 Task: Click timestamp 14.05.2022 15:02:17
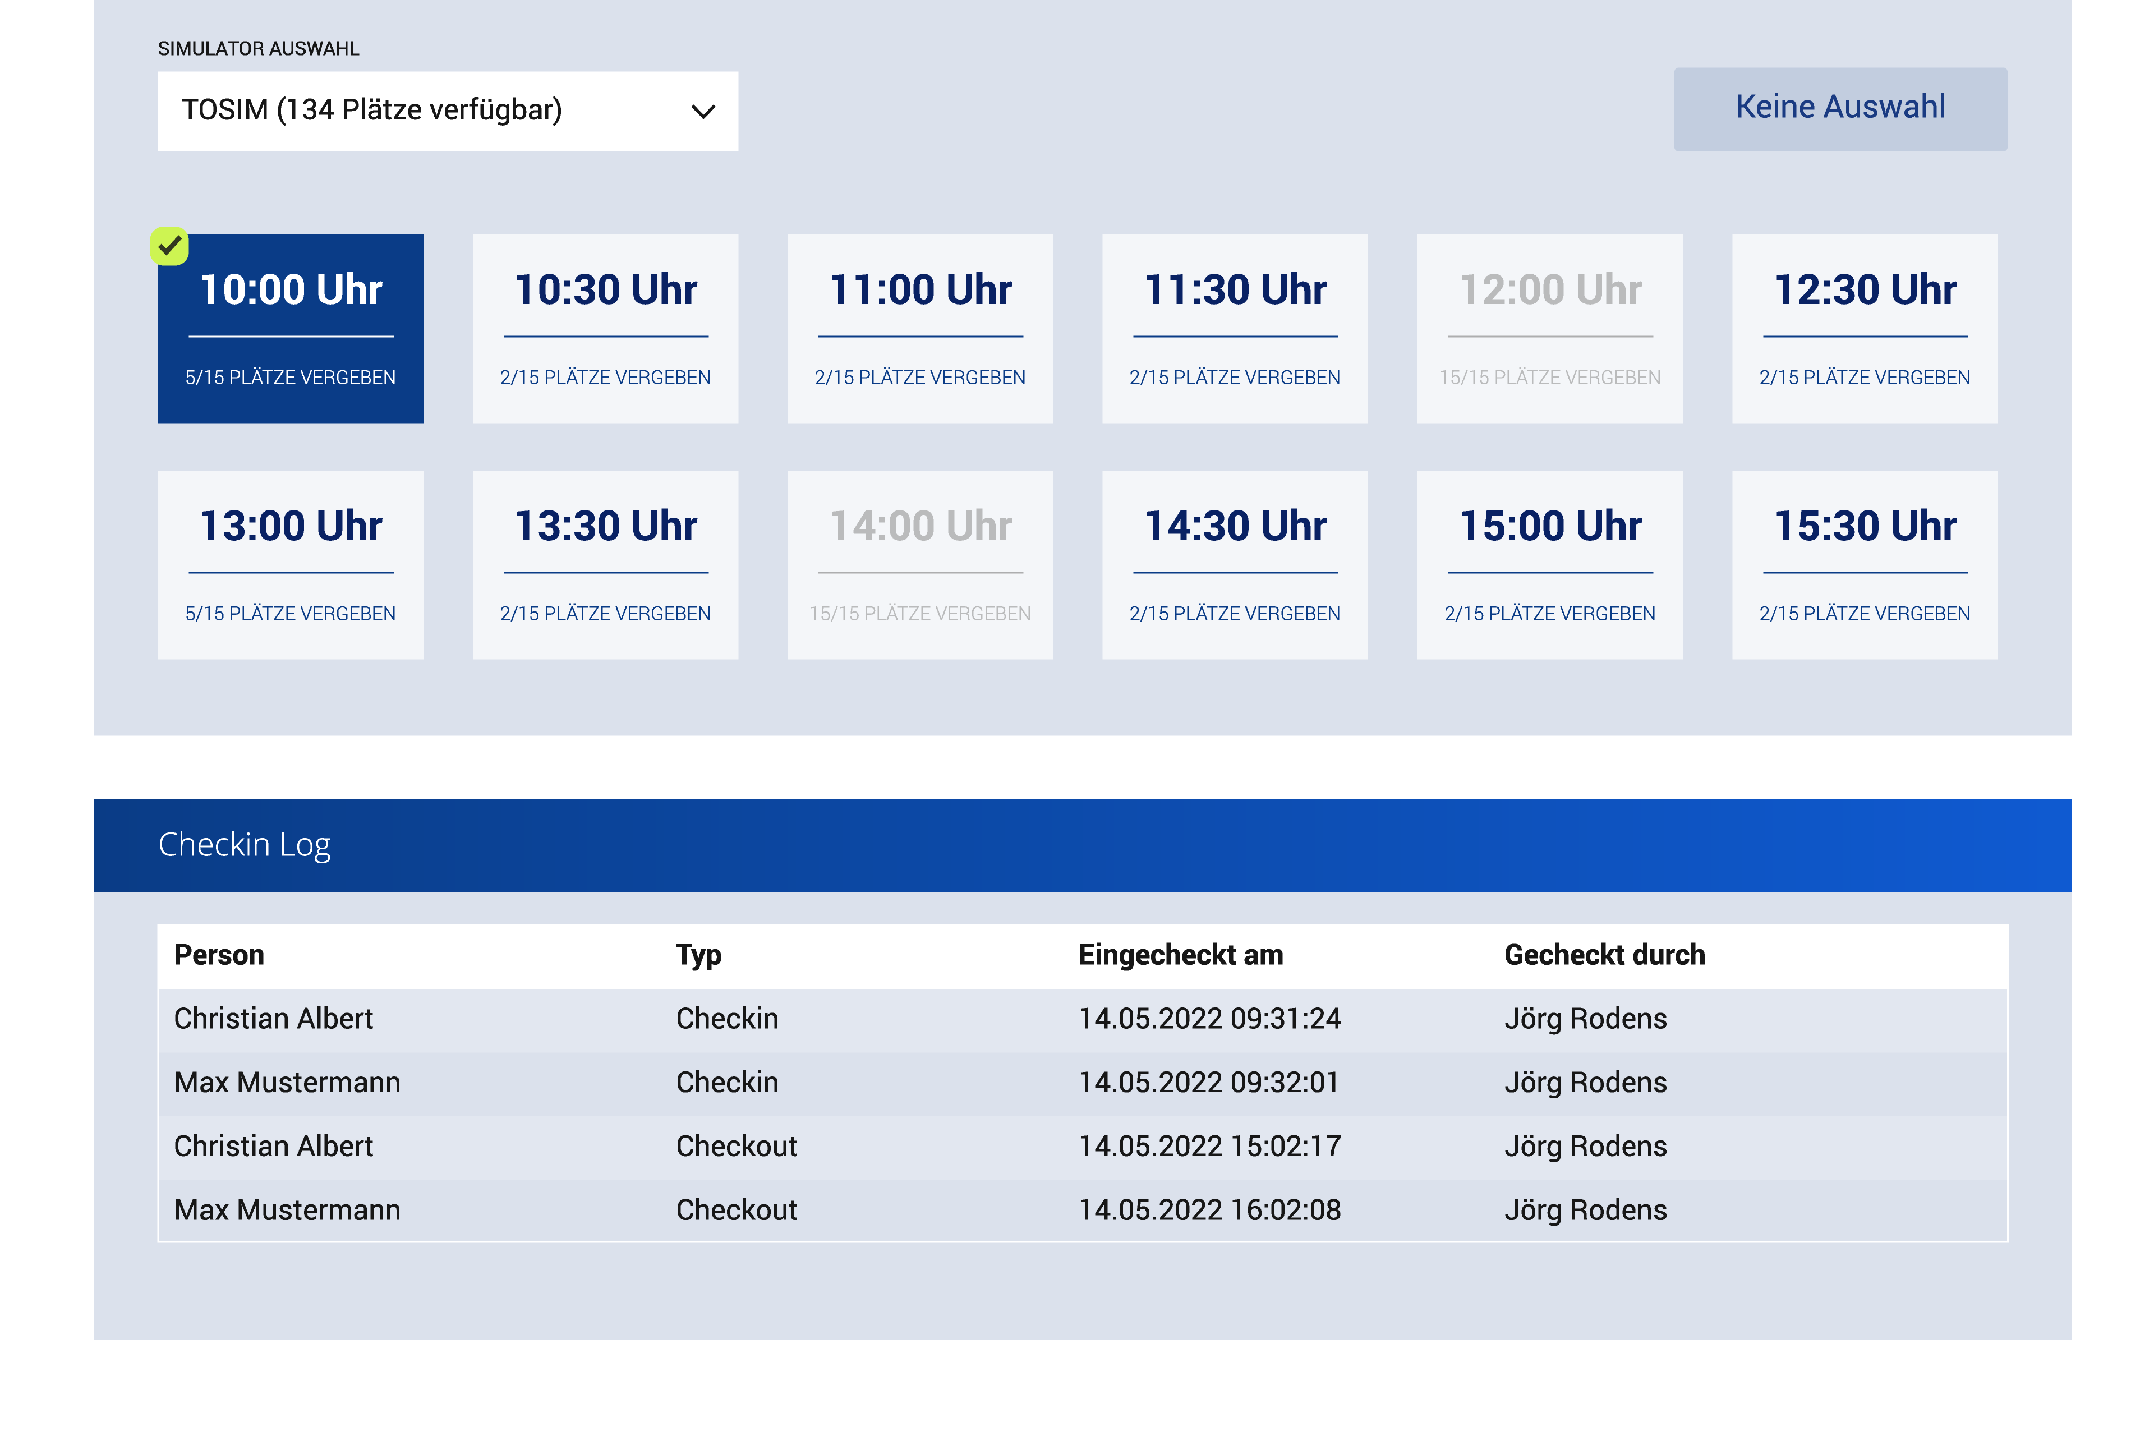pyautogui.click(x=1210, y=1147)
